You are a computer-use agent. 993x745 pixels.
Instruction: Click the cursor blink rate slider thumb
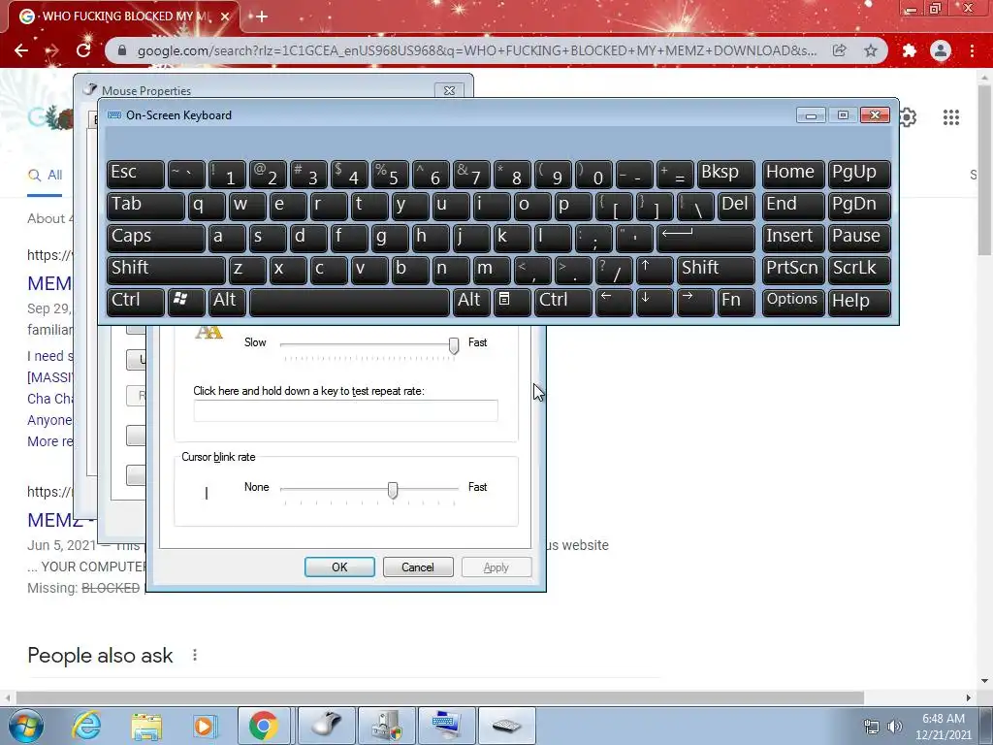tap(393, 490)
